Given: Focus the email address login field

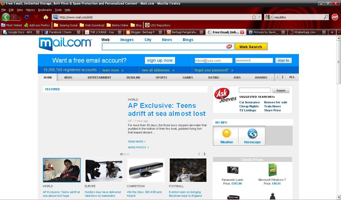Looking at the screenshot, I should [x=213, y=60].
